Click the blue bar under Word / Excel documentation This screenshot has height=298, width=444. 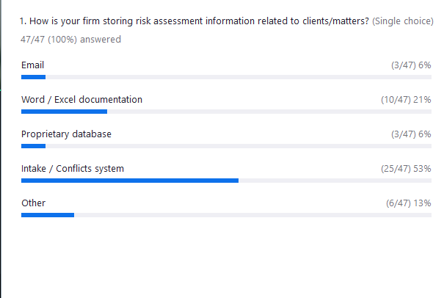[65, 112]
